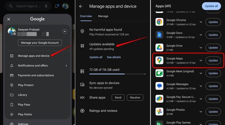This screenshot has width=225, height=125.
Task: Click the Google Docs app icon
Action: tap(159, 35)
